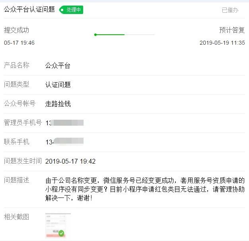249x241 pixels.
Task: Click the 问题类型 label
Action: (x=17, y=84)
